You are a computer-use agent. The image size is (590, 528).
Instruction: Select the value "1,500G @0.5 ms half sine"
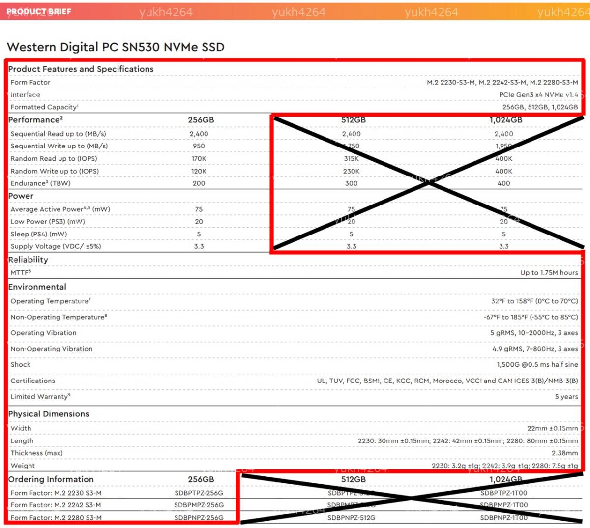[x=537, y=365]
